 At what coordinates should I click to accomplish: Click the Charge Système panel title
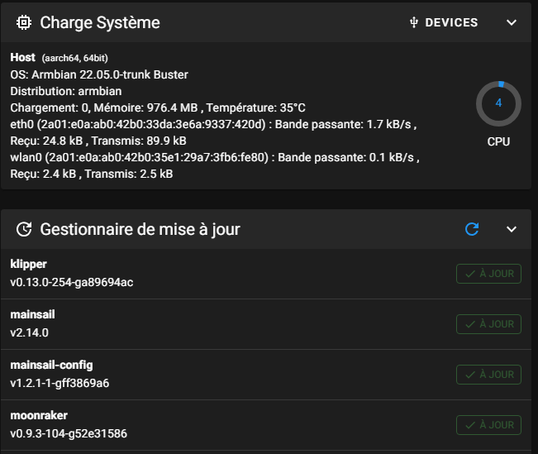point(100,22)
